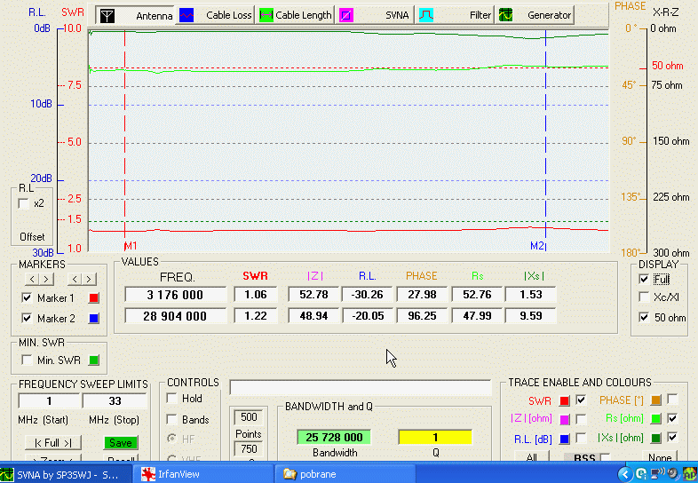Disable the Marker 1 checkbox
This screenshot has width=698, height=483.
tap(26, 298)
